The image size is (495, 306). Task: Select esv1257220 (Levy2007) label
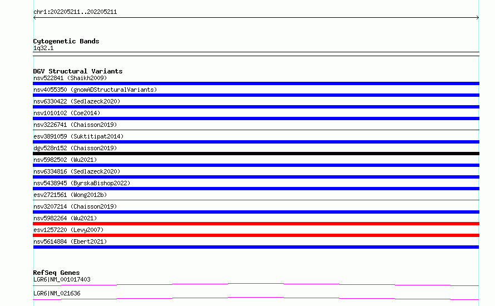tap(68, 230)
